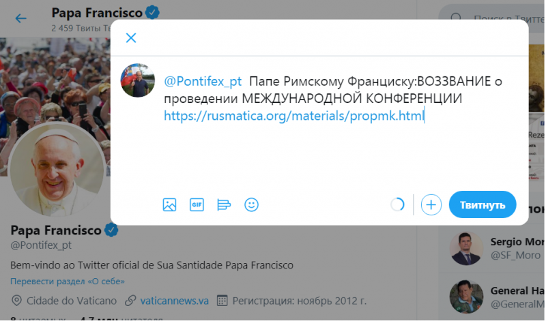Click the character count progress circle
546x321 pixels.
pyautogui.click(x=397, y=205)
